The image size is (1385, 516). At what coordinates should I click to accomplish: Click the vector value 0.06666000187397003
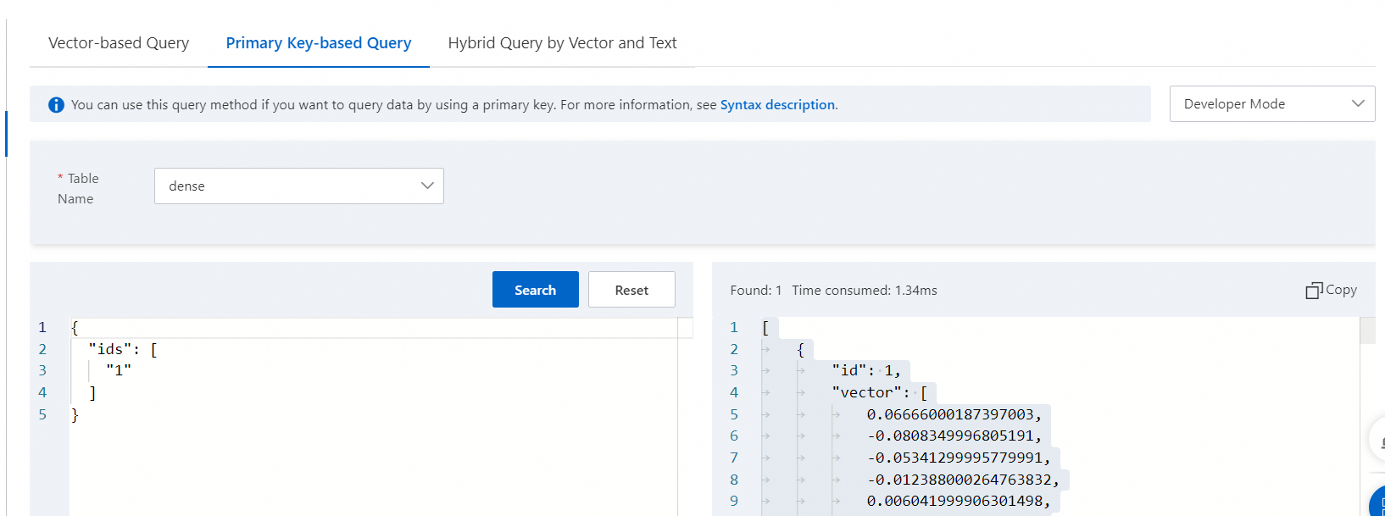coord(949,414)
